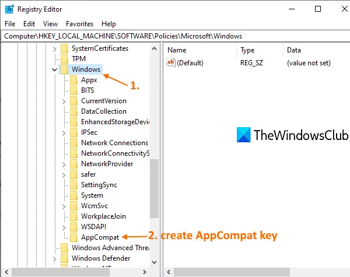Click the NetworkConnectivityStatus folder icon

[x=74, y=153]
